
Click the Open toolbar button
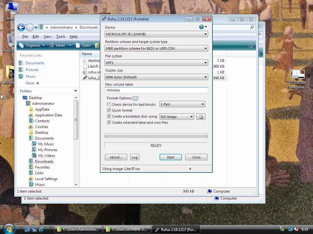click(x=83, y=45)
